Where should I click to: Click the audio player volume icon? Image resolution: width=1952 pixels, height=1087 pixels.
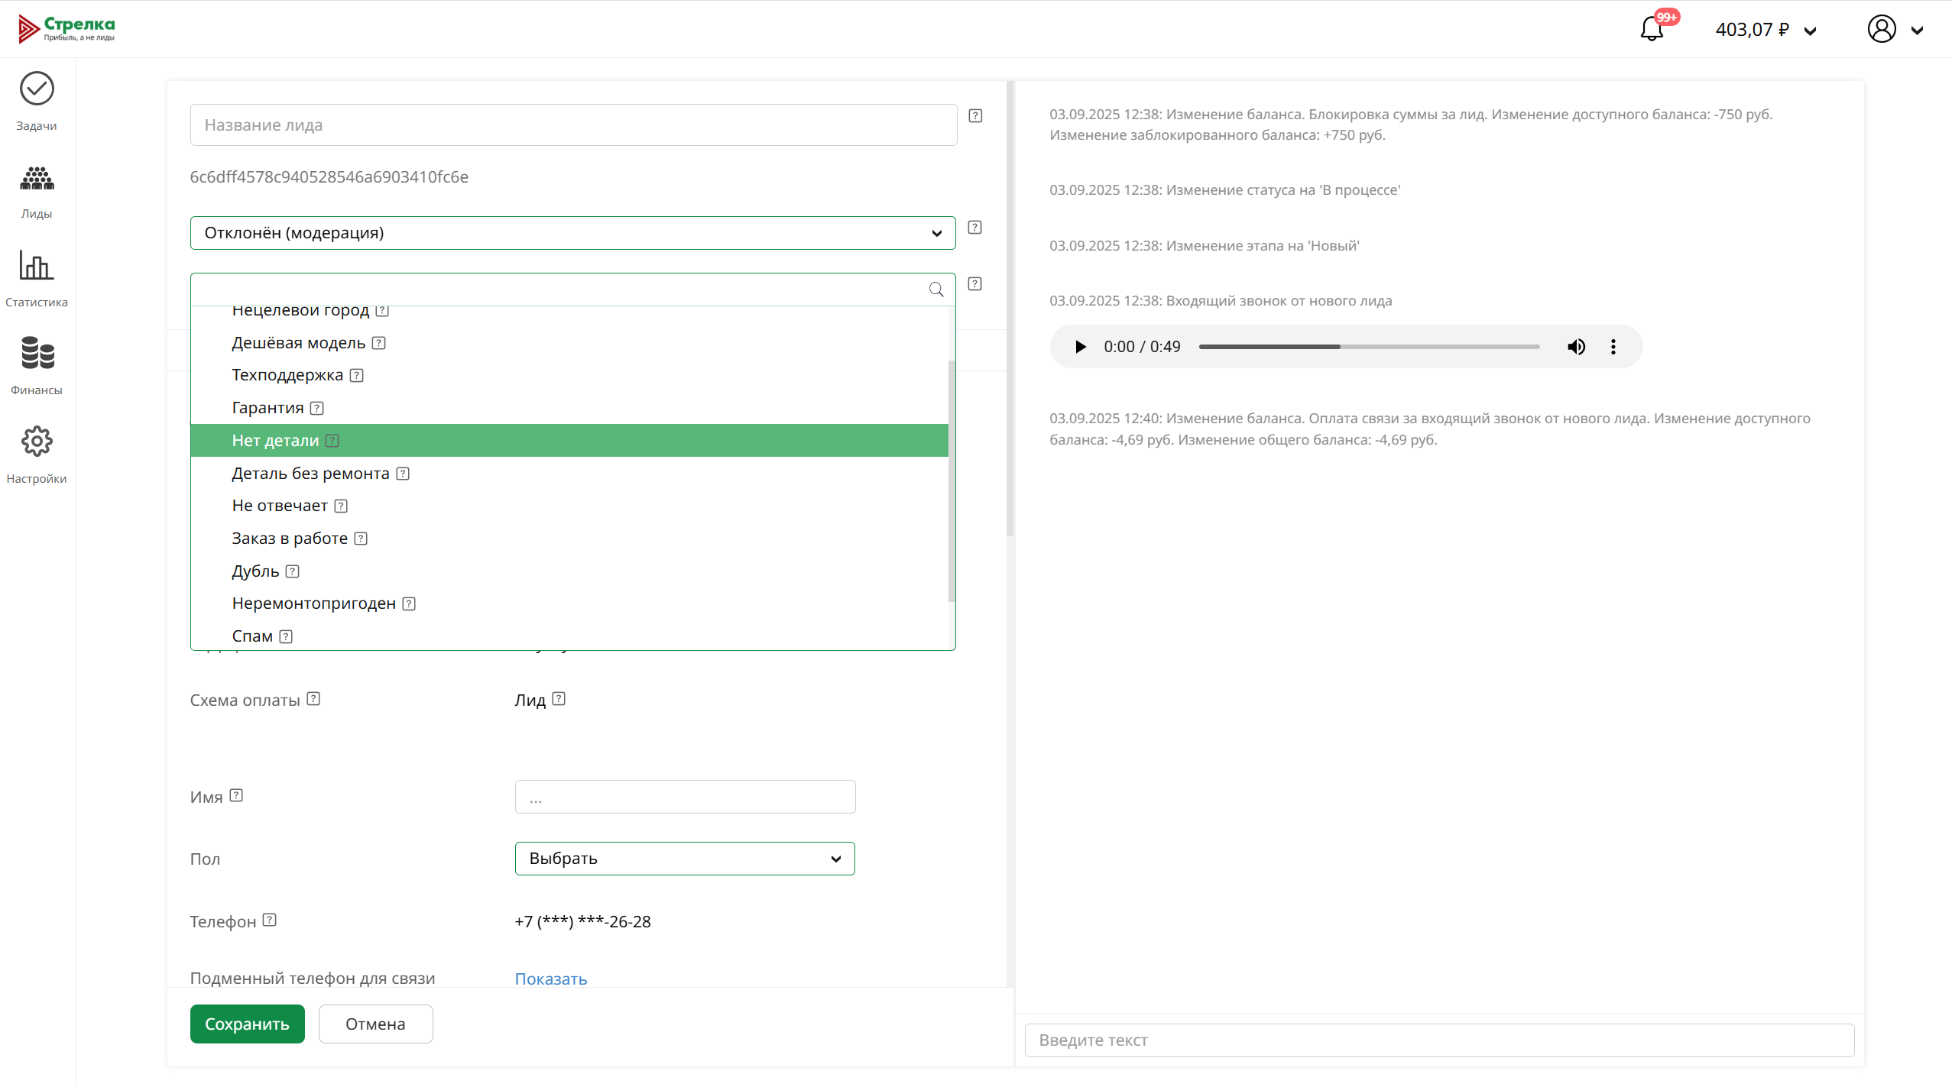[x=1576, y=347]
